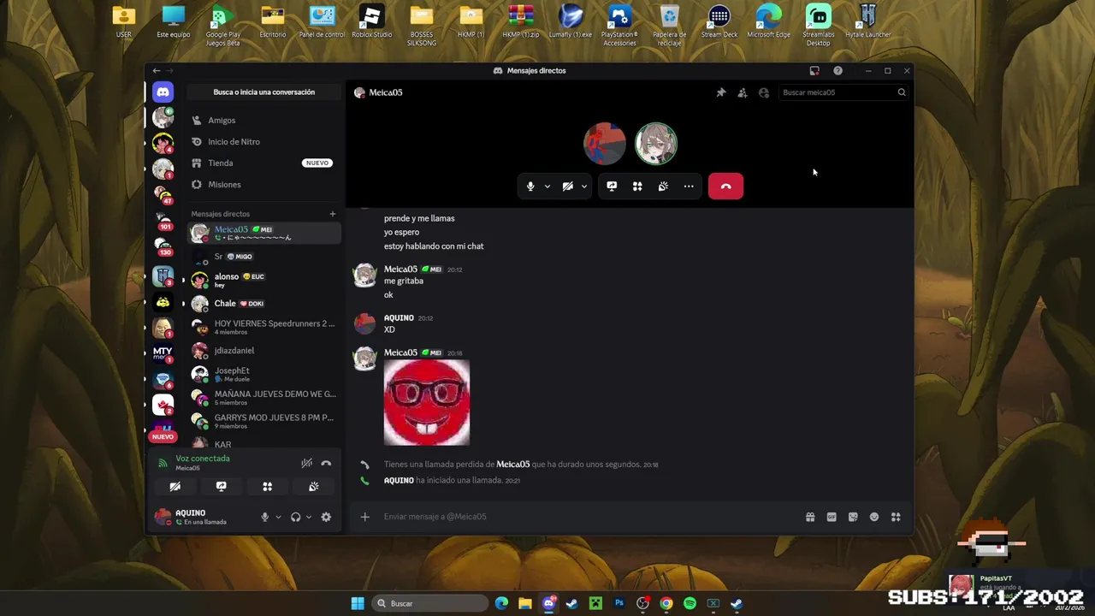Open JosephEt direct message
The image size is (1095, 616).
[x=263, y=374]
